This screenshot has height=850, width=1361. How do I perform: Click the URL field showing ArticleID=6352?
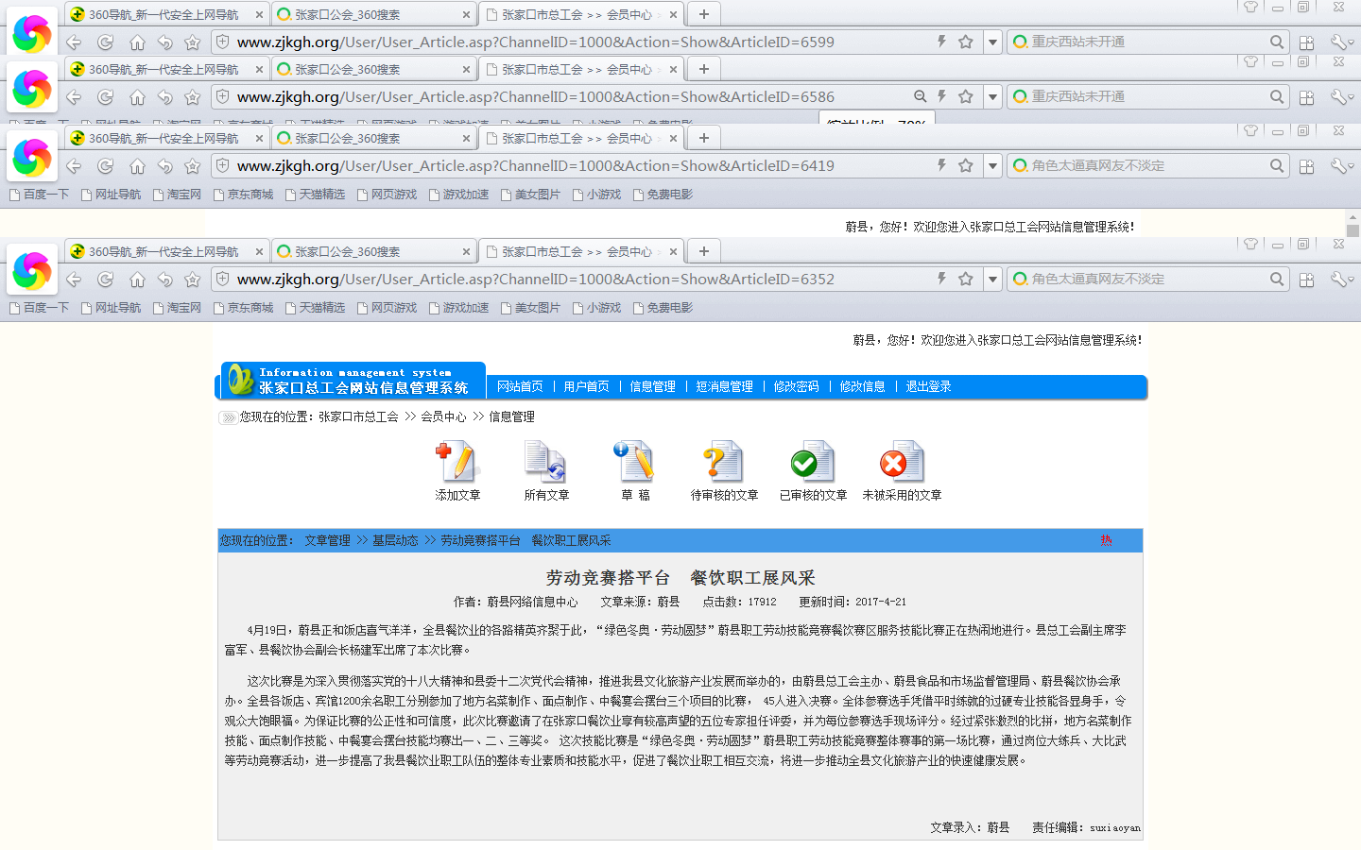pyautogui.click(x=567, y=279)
